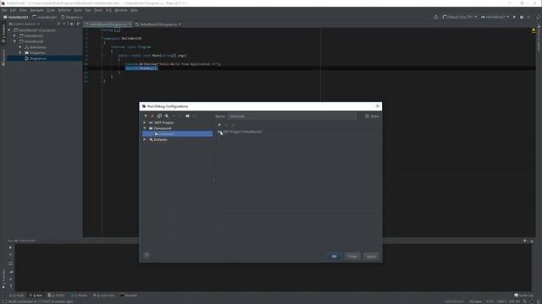The height and width of the screenshot is (304, 542).
Task: Open the Tools menu
Action: (x=98, y=10)
